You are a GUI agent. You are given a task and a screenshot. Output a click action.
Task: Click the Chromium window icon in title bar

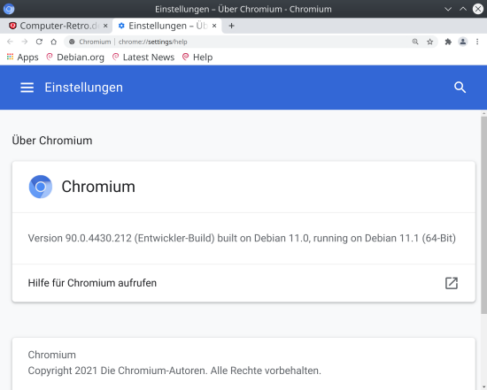pos(9,9)
